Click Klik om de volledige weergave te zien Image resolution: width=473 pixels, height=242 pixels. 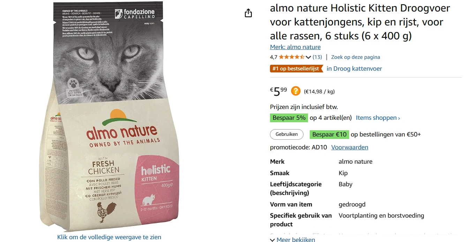point(108,237)
